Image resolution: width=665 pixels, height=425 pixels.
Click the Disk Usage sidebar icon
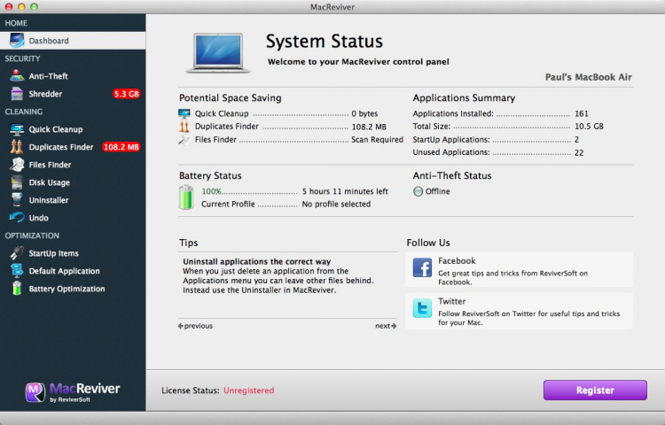(17, 182)
